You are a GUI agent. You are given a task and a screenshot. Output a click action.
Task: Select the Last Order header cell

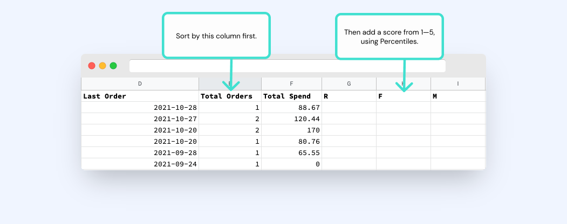coord(140,96)
